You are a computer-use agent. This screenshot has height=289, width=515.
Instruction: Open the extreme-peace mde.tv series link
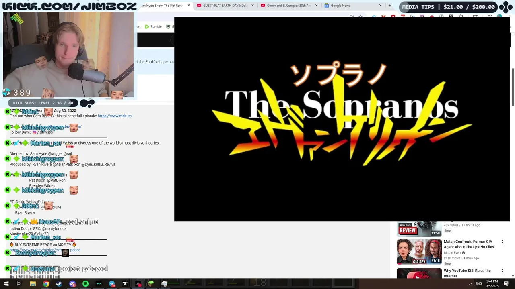click(45, 250)
